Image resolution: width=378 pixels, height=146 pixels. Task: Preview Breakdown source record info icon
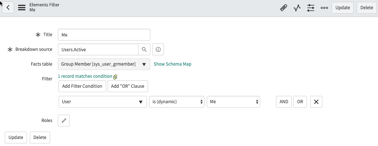(x=158, y=49)
